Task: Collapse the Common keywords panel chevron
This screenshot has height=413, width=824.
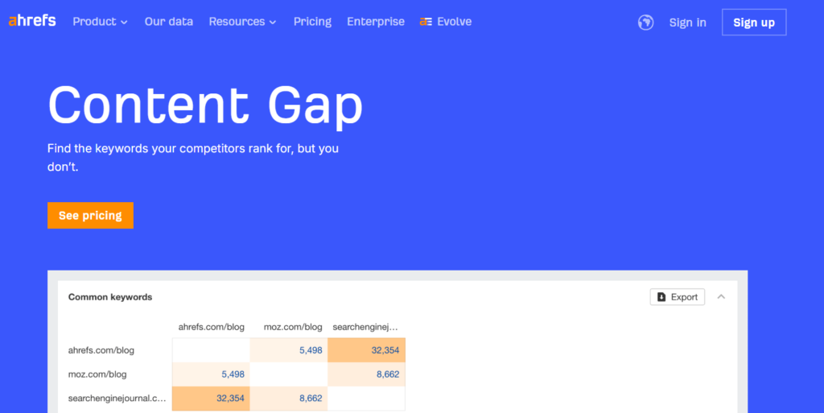Action: (x=721, y=297)
